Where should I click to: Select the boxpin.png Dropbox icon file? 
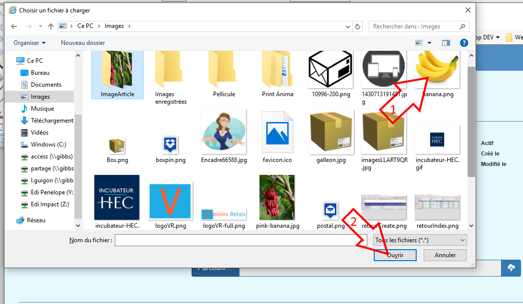tap(170, 146)
